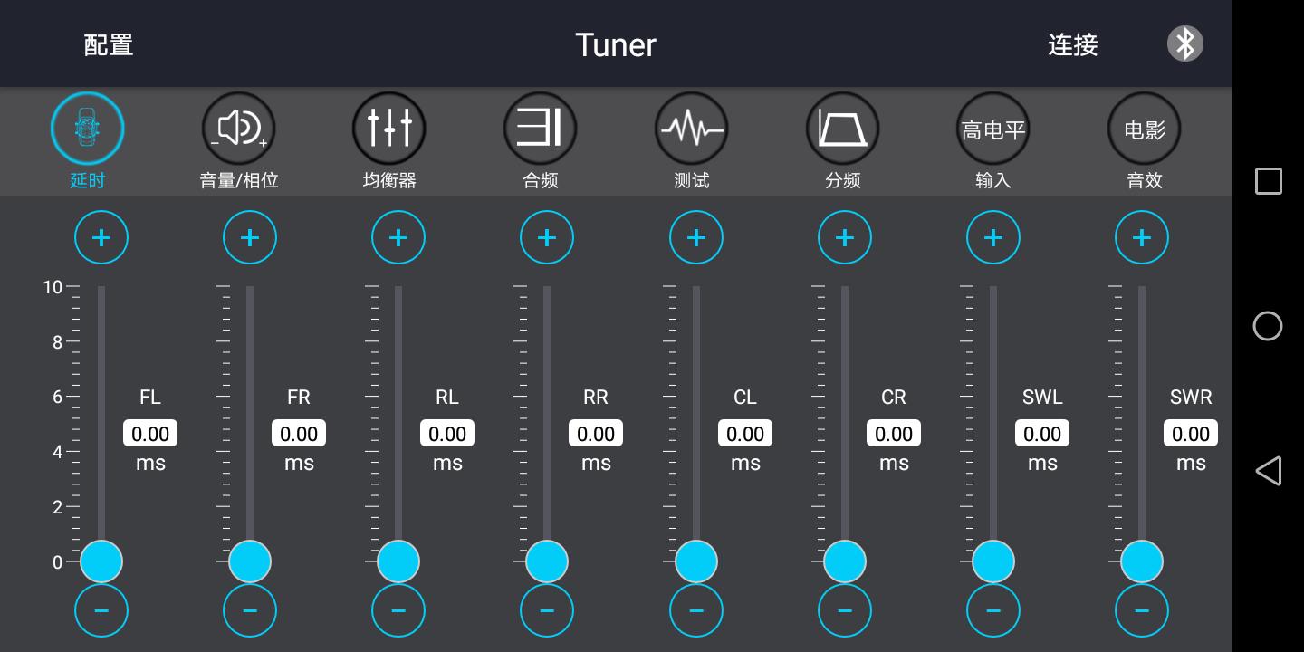The height and width of the screenshot is (652, 1304).
Task: Click the RR delay value field
Action: (x=596, y=433)
